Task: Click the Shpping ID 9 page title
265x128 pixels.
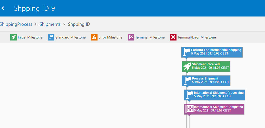Action: tap(35, 8)
